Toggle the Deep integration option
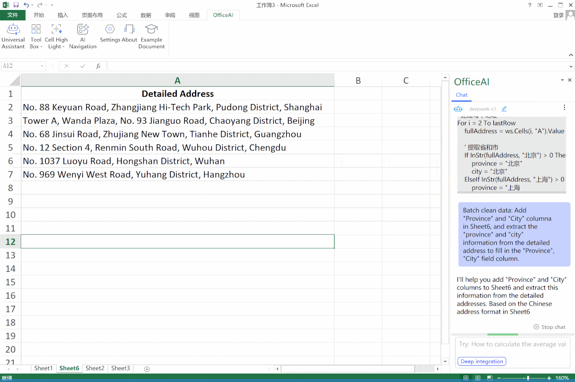This screenshot has height=382, width=575. (481, 362)
